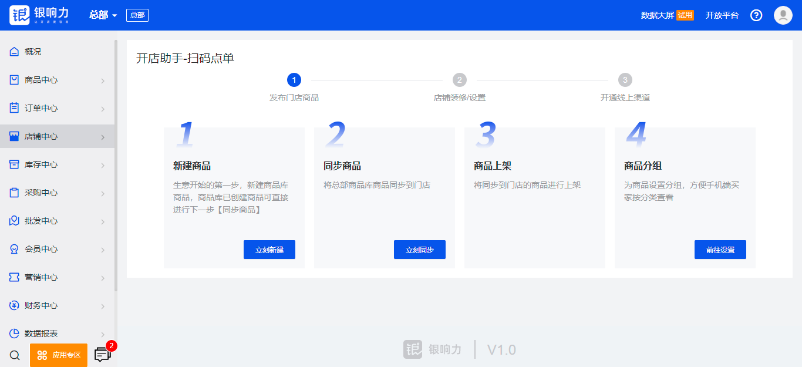The height and width of the screenshot is (367, 802).
Task: Expand 商品中心 submenu chevron
Action: tap(103, 80)
